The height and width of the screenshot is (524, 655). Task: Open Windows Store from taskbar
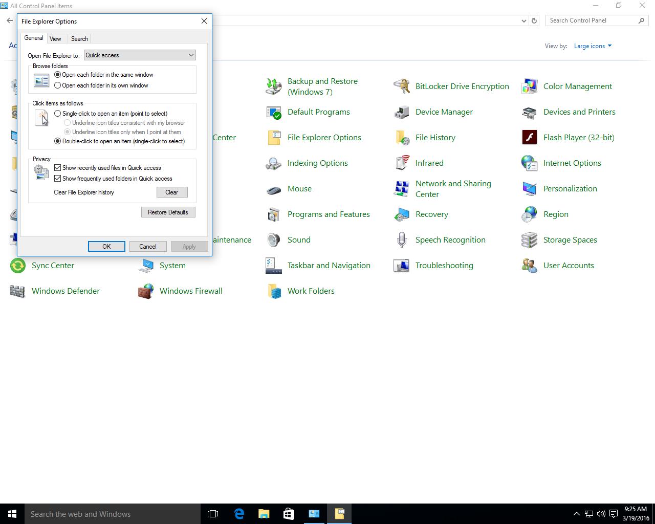289,514
